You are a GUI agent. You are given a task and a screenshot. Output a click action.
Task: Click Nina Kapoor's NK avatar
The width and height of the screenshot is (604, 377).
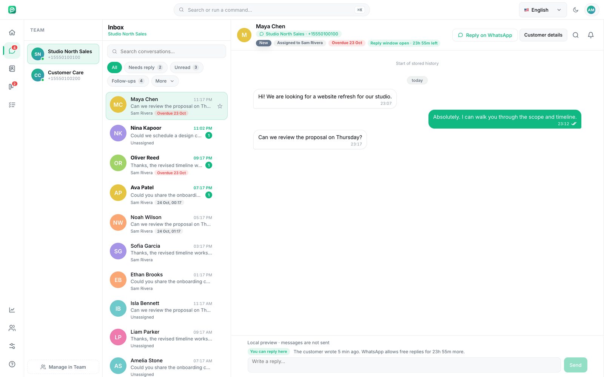[118, 133]
